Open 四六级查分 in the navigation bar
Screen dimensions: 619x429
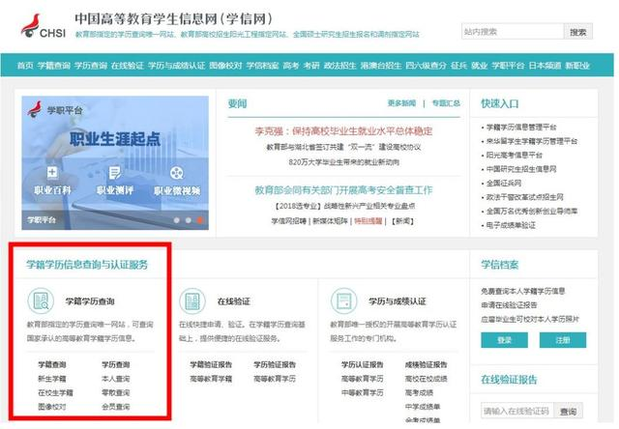pyautogui.click(x=426, y=66)
